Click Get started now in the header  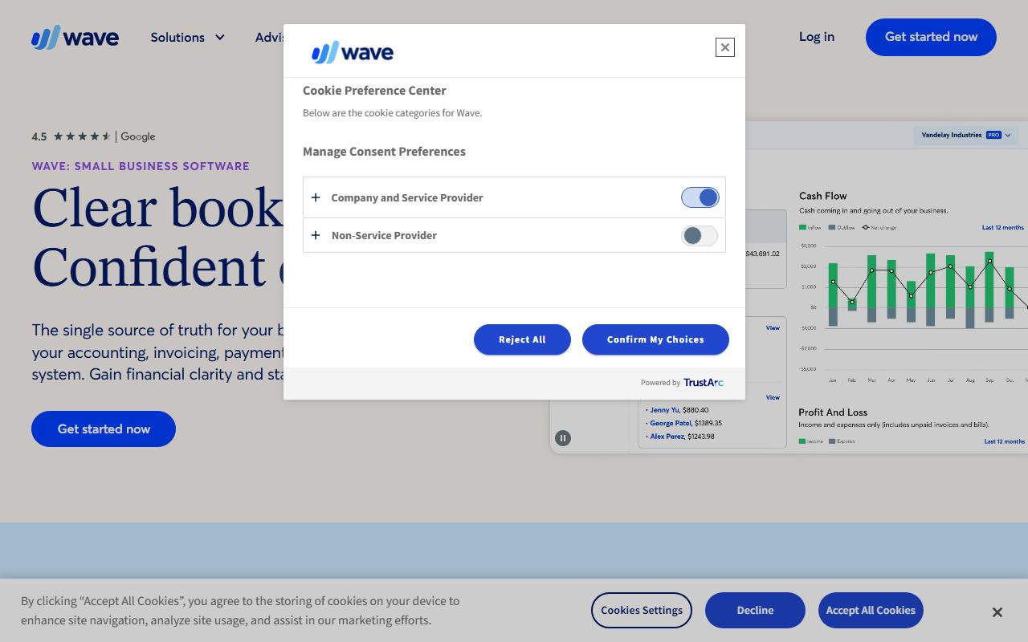coord(931,37)
